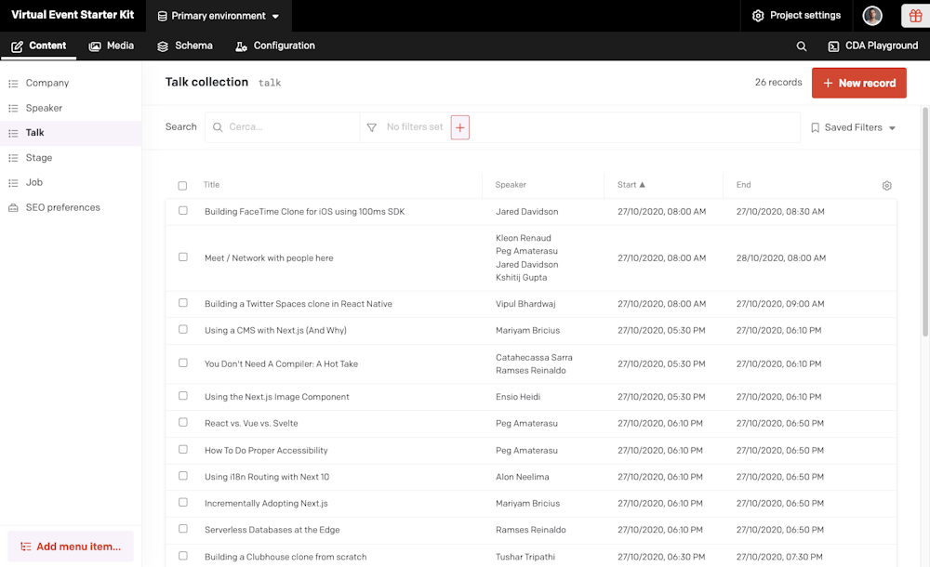Click the Project settings gear icon

click(x=758, y=16)
